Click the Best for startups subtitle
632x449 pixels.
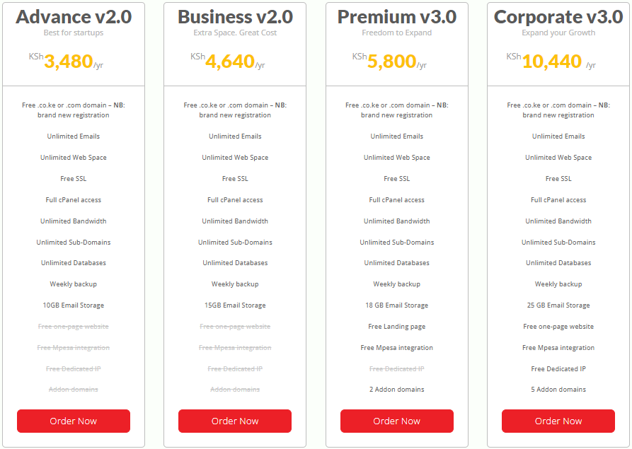(x=74, y=33)
